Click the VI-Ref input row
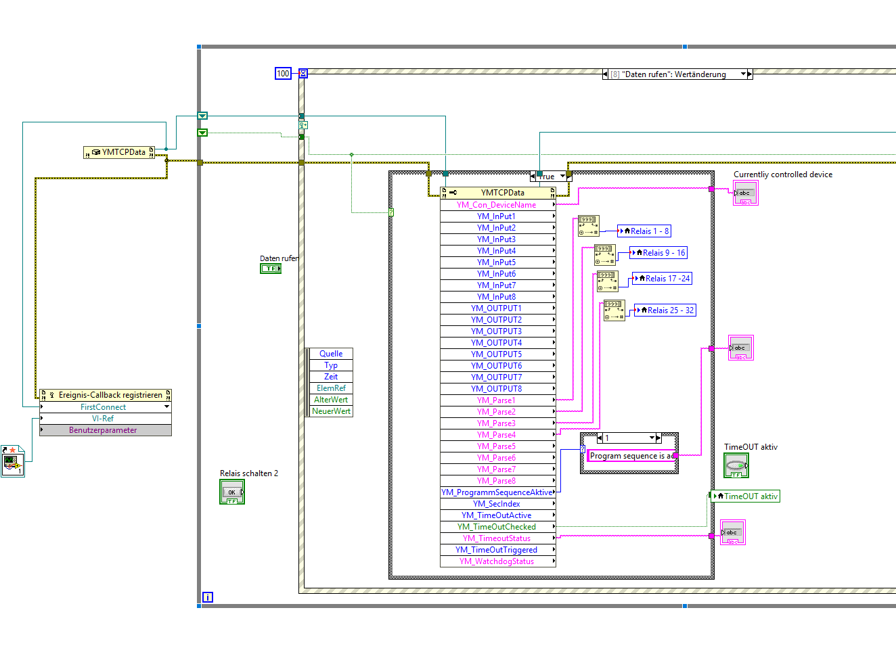 pos(106,419)
